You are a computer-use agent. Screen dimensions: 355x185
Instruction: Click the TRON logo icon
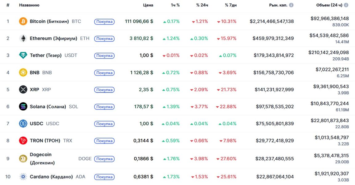tap(23, 141)
